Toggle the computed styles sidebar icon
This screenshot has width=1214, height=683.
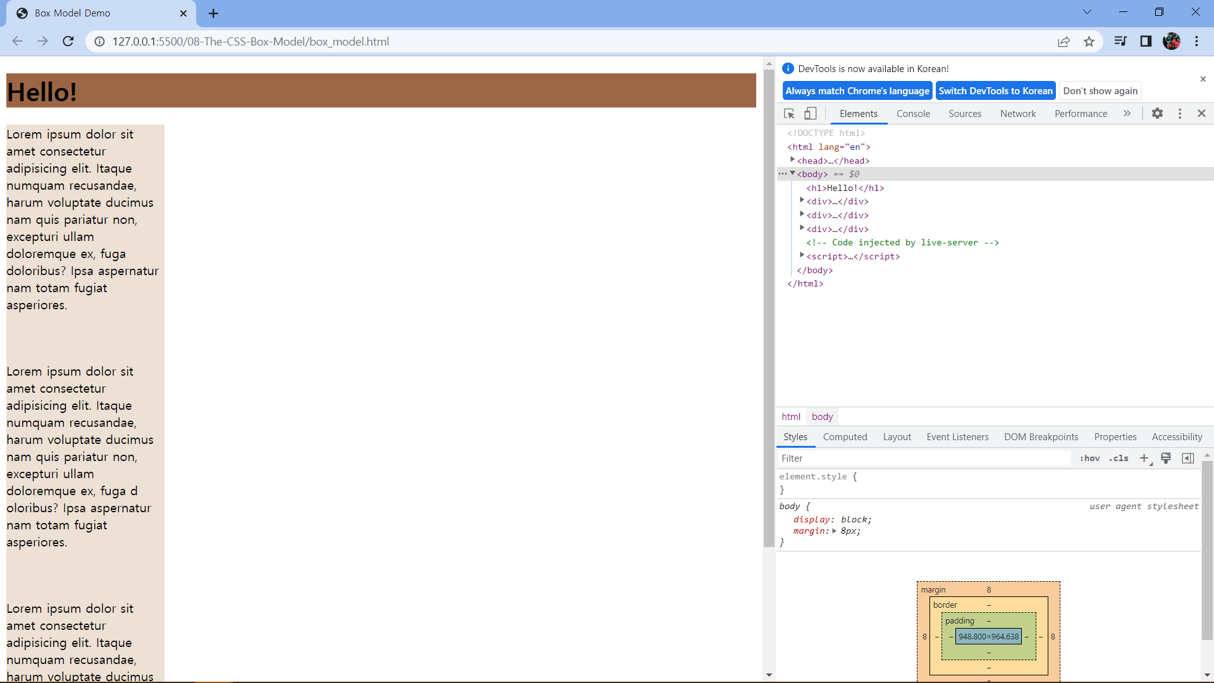pos(1187,458)
